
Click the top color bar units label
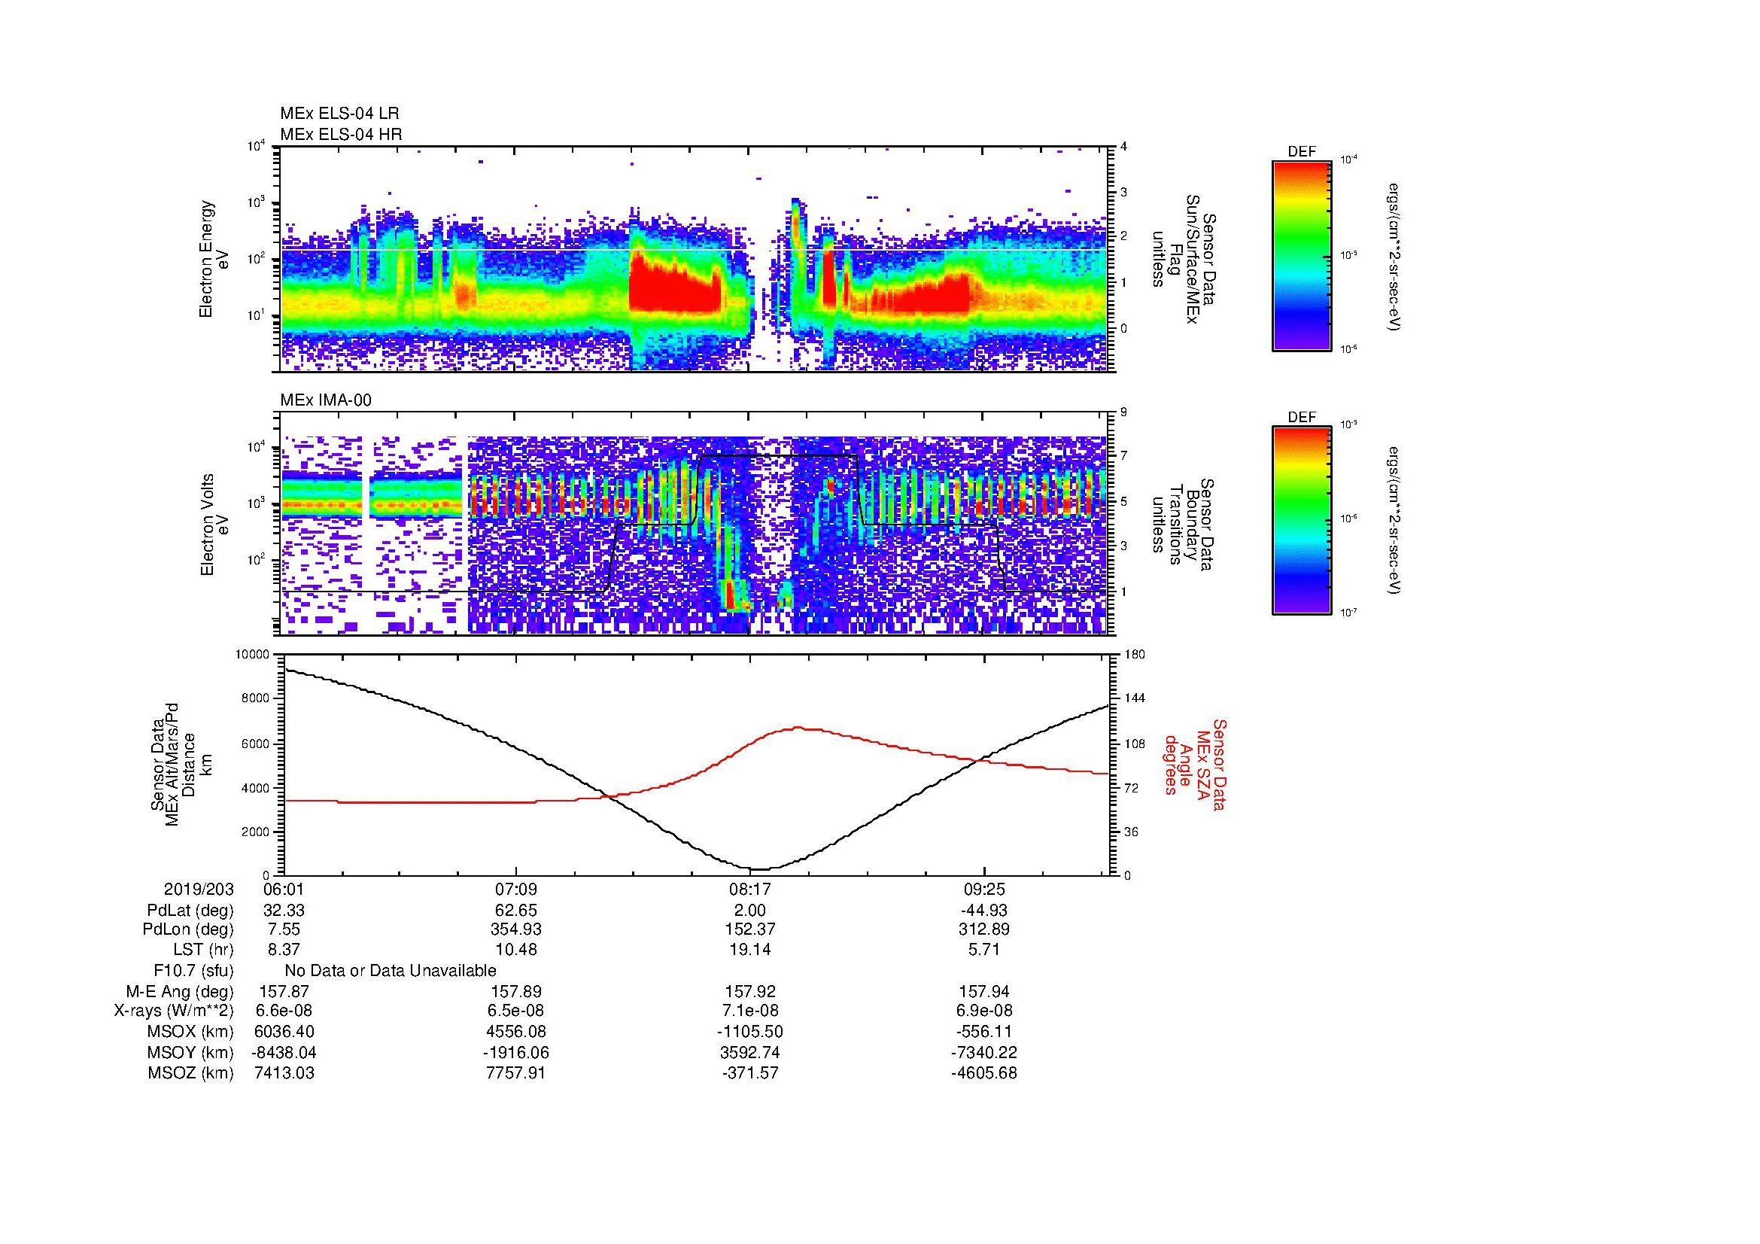pos(1394,256)
